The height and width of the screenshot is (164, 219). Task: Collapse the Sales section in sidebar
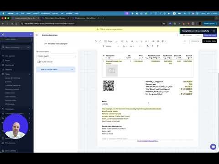tap(30, 74)
